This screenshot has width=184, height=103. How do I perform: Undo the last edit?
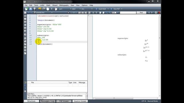click(40, 9)
